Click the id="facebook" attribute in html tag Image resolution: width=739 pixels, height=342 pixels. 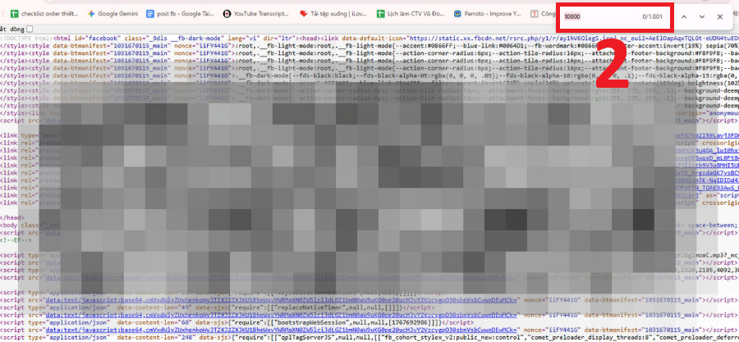click(96, 37)
